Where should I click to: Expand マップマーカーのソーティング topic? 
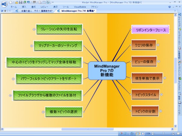32,46
